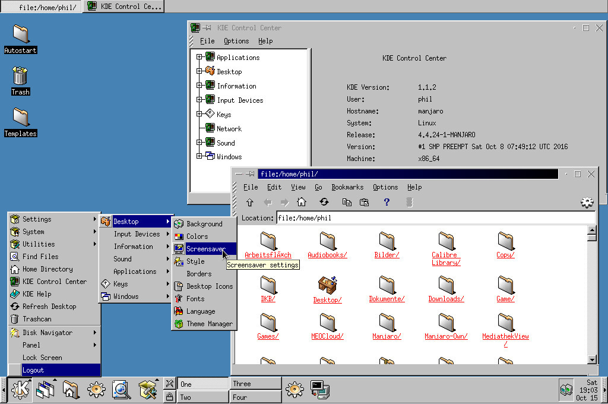Click Fonts in the Desktop submenu
This screenshot has height=404, width=608.
coord(204,299)
